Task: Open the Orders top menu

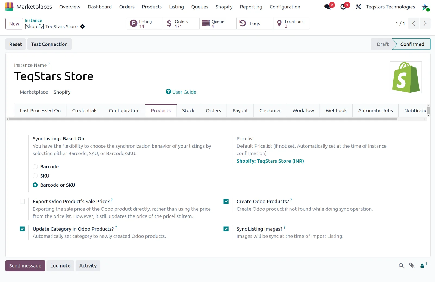Action: 127,7
